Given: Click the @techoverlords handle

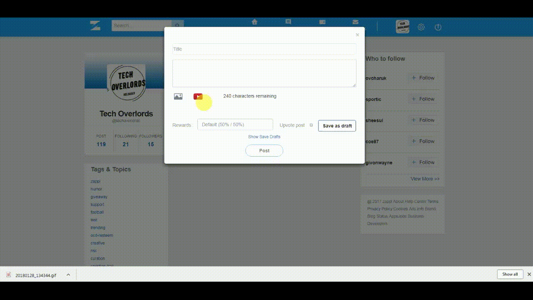Looking at the screenshot, I should pos(126,121).
